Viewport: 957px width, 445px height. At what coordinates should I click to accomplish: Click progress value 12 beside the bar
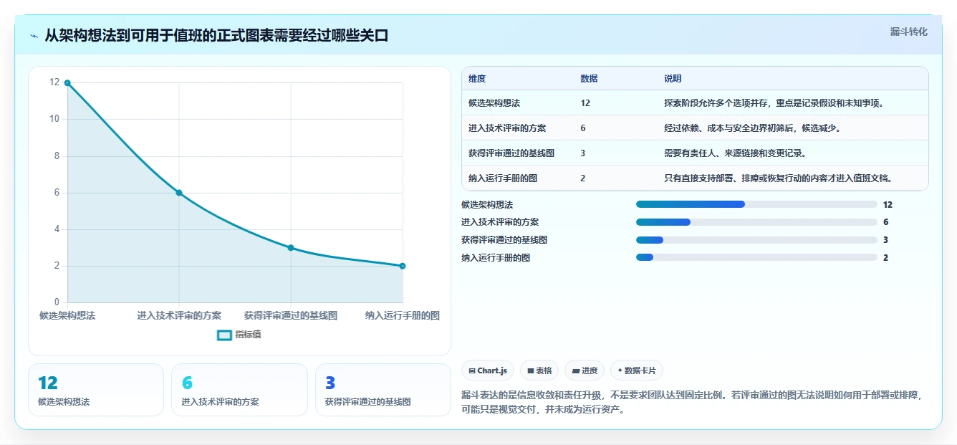(888, 204)
